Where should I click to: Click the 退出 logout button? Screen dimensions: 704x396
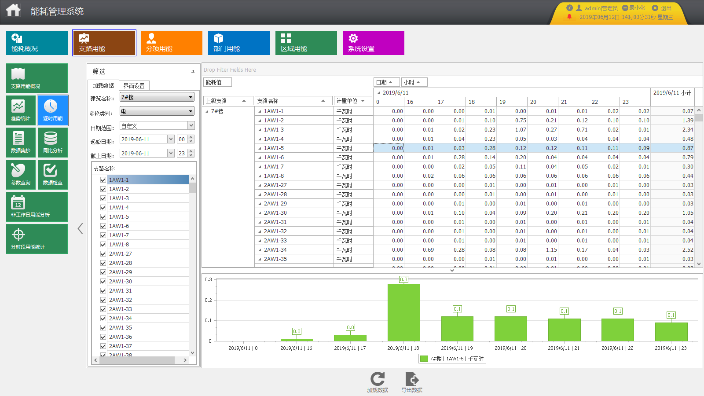click(662, 8)
